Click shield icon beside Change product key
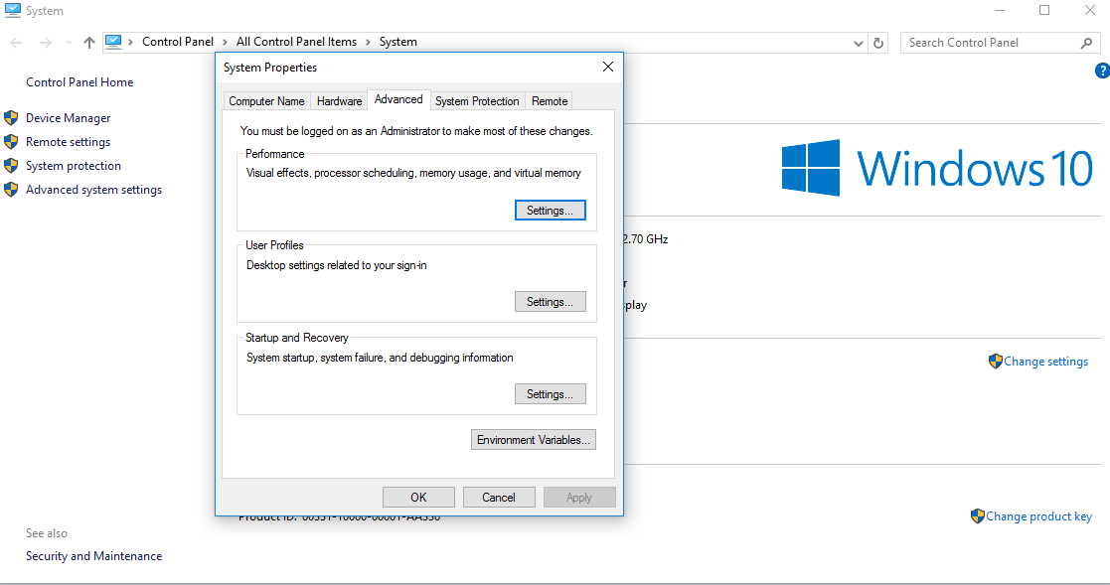Image resolution: width=1110 pixels, height=585 pixels. click(978, 516)
